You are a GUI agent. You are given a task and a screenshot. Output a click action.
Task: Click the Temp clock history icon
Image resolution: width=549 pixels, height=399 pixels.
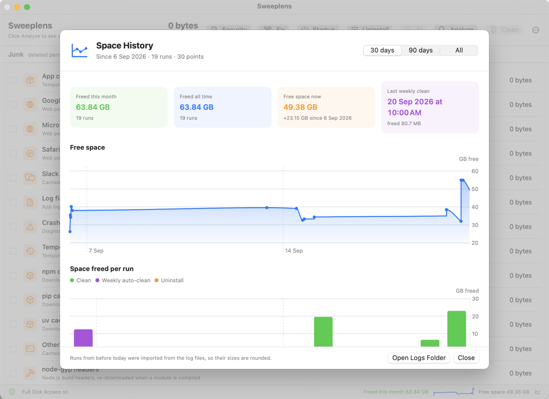tap(30, 251)
